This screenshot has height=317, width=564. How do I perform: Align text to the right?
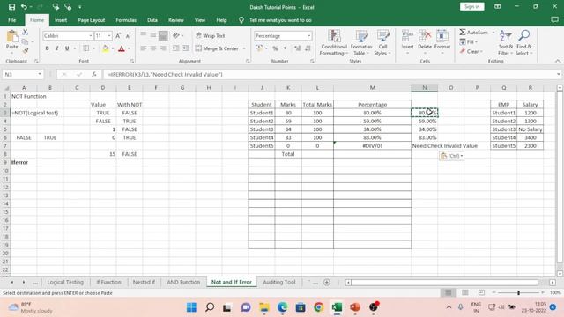[163, 48]
